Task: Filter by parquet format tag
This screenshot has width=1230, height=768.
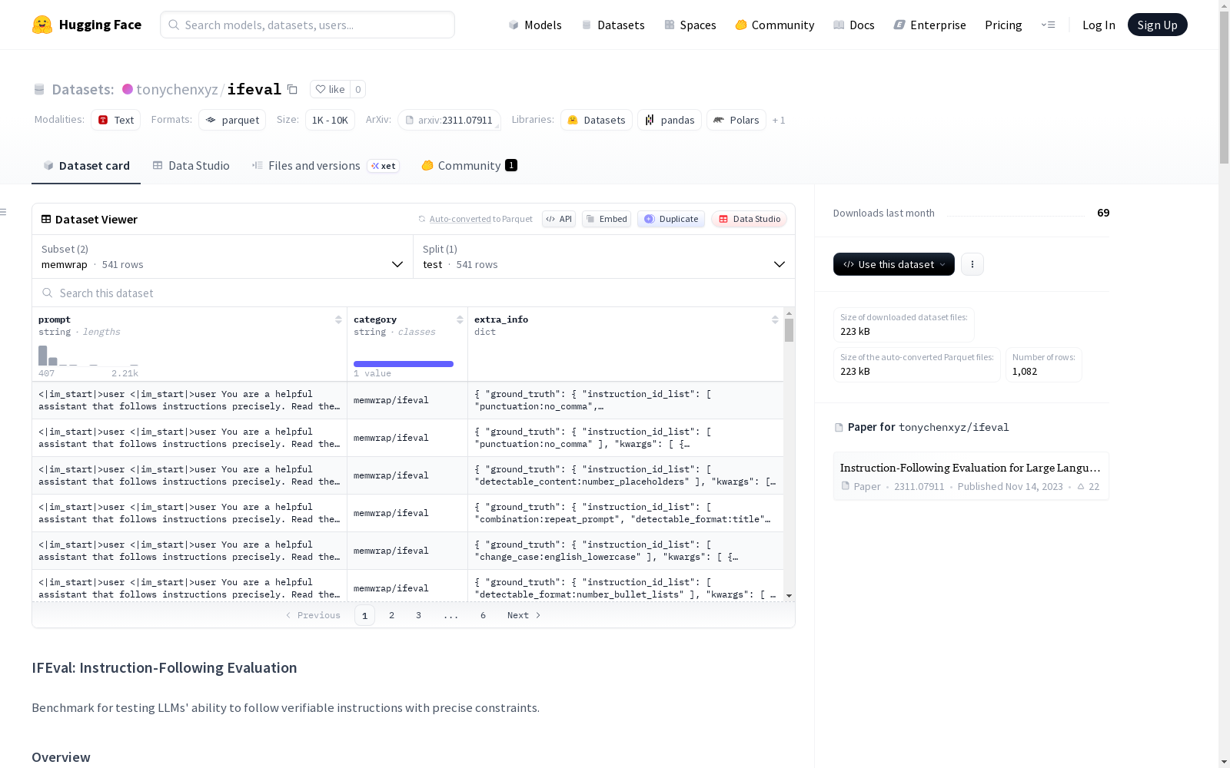Action: 232,120
